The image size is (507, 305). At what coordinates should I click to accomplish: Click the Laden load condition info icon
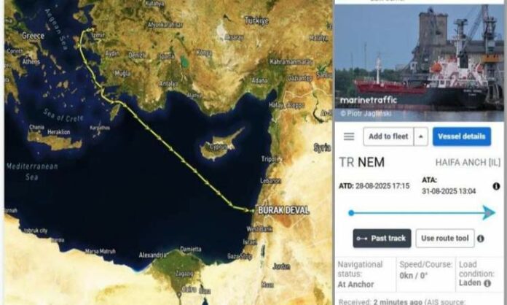point(487,283)
